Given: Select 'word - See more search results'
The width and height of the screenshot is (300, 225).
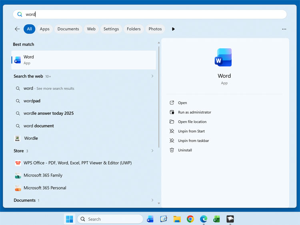Looking at the screenshot, I should tap(84, 88).
